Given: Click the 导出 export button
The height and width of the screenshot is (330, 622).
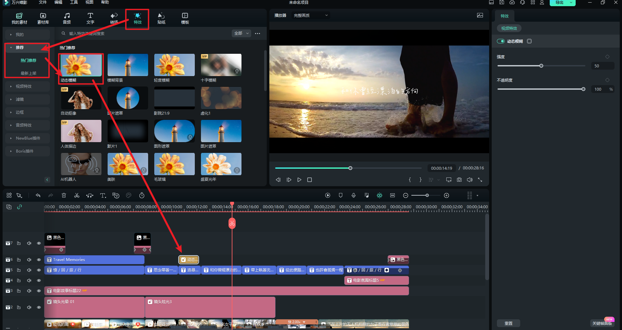Looking at the screenshot, I should point(559,3).
